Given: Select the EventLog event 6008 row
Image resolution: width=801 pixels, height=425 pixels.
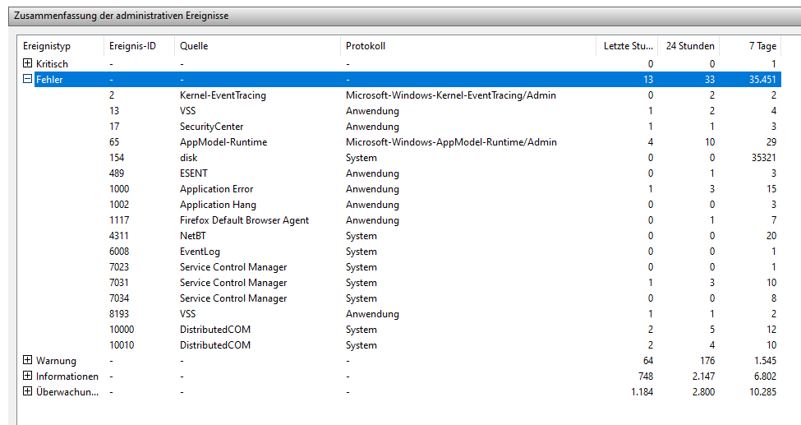Looking at the screenshot, I should click(x=407, y=251).
